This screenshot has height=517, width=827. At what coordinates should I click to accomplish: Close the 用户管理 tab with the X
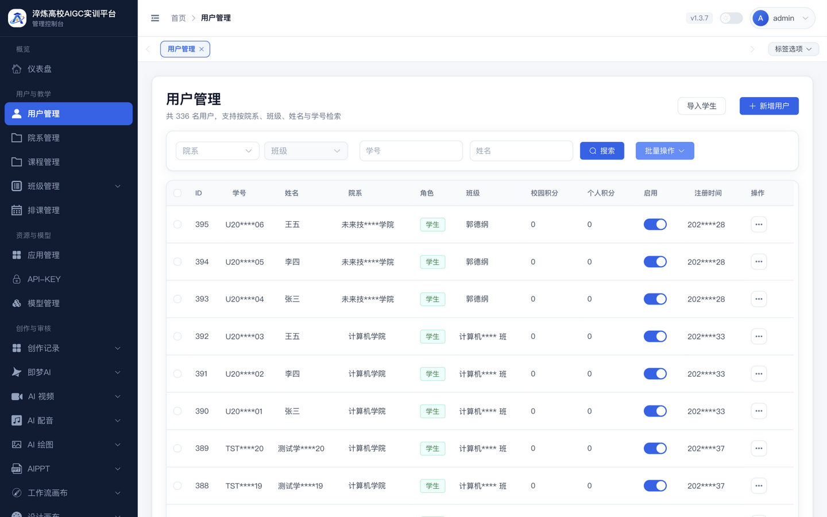click(x=202, y=49)
